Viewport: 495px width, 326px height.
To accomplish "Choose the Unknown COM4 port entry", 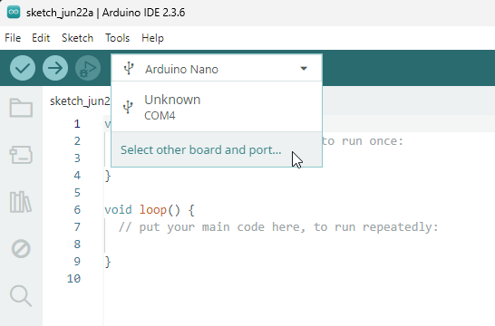I will click(x=217, y=107).
